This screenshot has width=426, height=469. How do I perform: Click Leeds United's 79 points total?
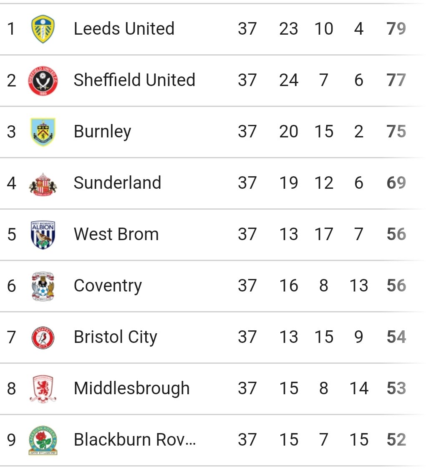[396, 29]
